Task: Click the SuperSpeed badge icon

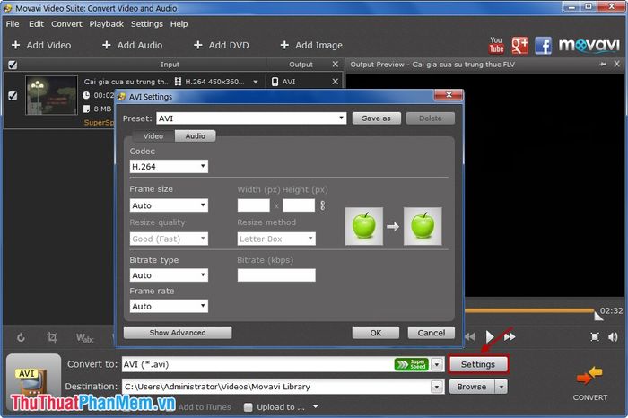Action: click(411, 364)
